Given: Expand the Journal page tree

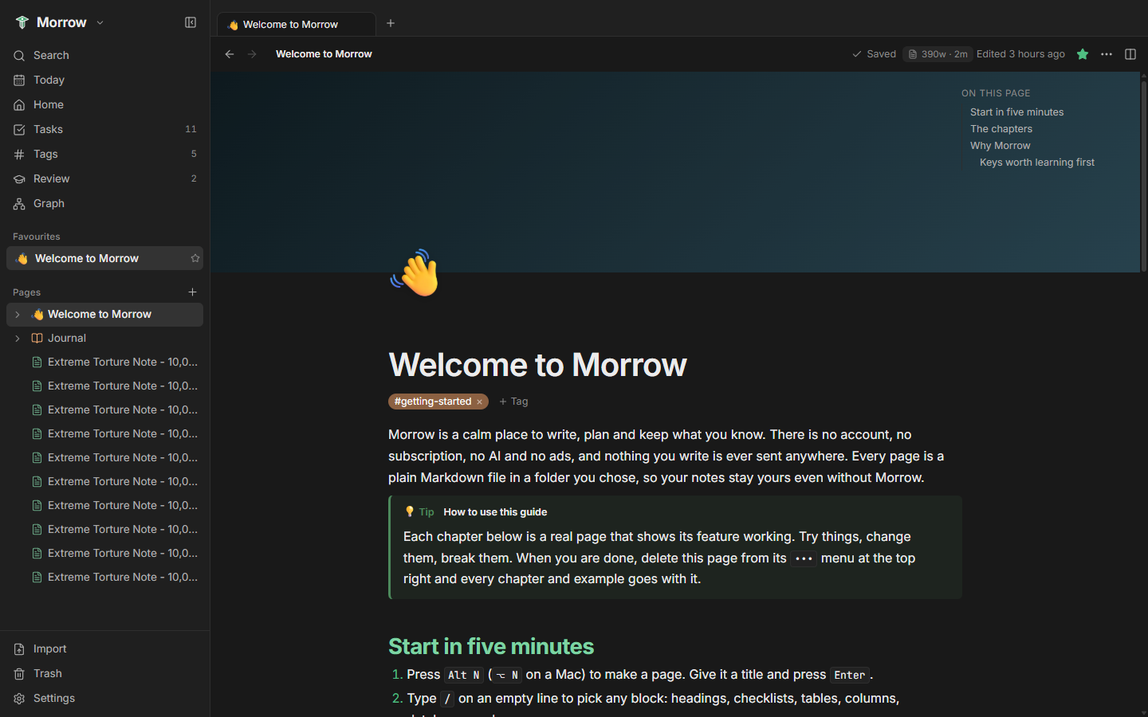Looking at the screenshot, I should pos(18,339).
